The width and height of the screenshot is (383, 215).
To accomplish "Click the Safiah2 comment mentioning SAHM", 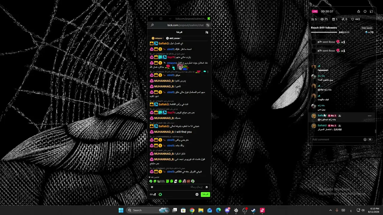I will click(x=341, y=128).
